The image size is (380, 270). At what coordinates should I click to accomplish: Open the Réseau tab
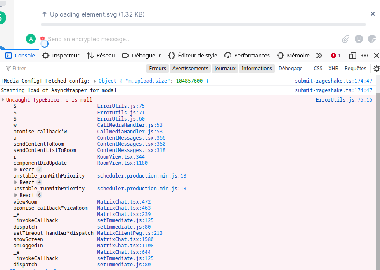coord(101,56)
